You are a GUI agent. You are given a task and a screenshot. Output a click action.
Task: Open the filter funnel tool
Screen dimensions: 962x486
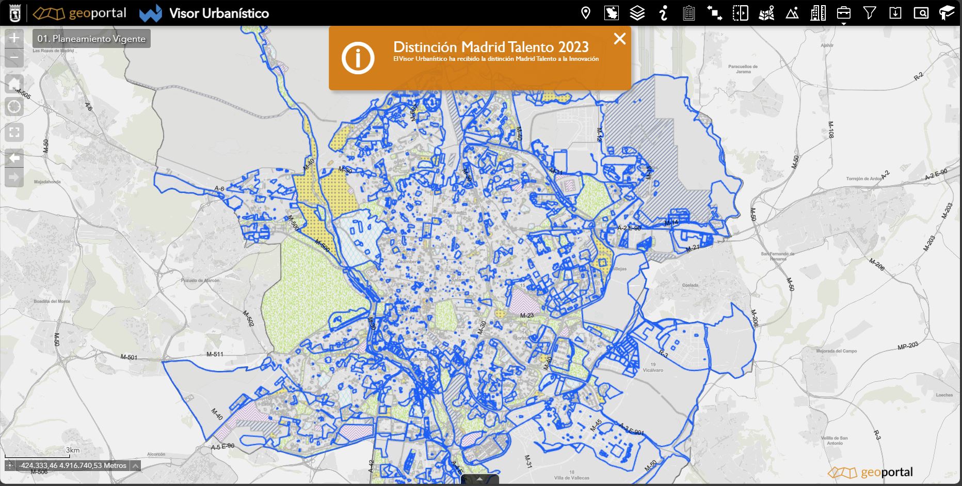click(871, 13)
